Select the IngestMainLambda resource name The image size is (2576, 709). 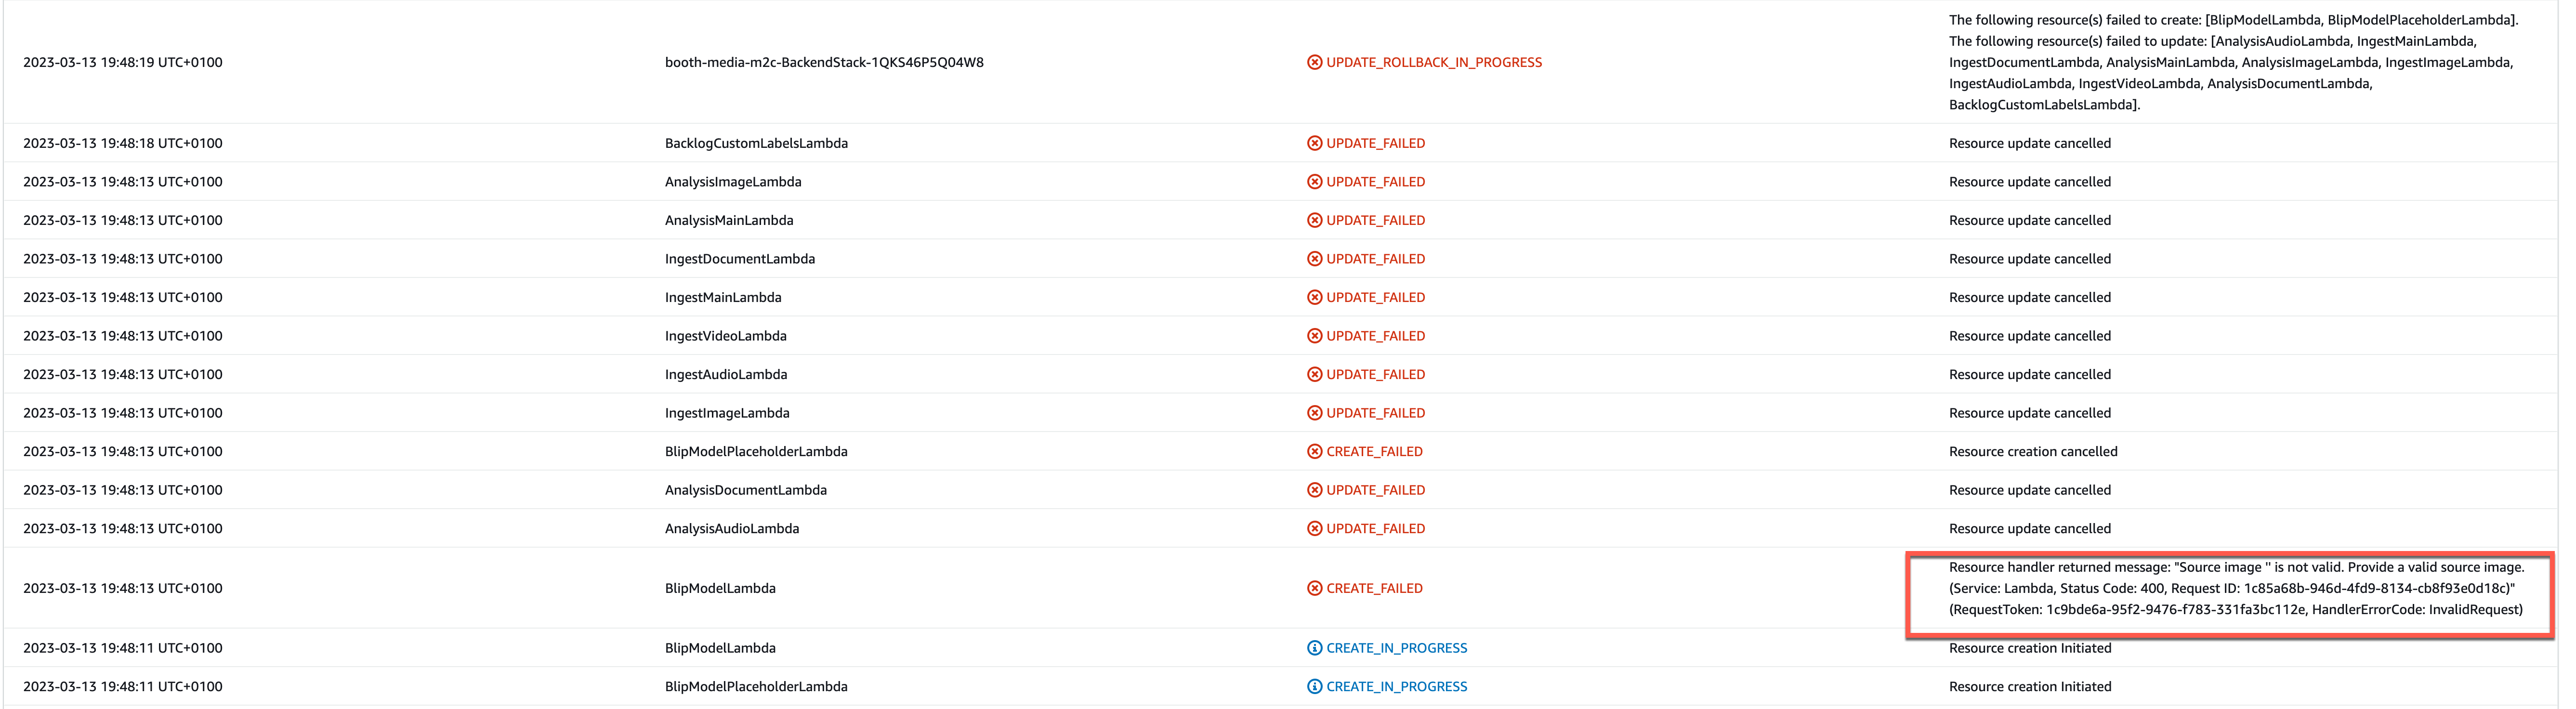tap(723, 297)
